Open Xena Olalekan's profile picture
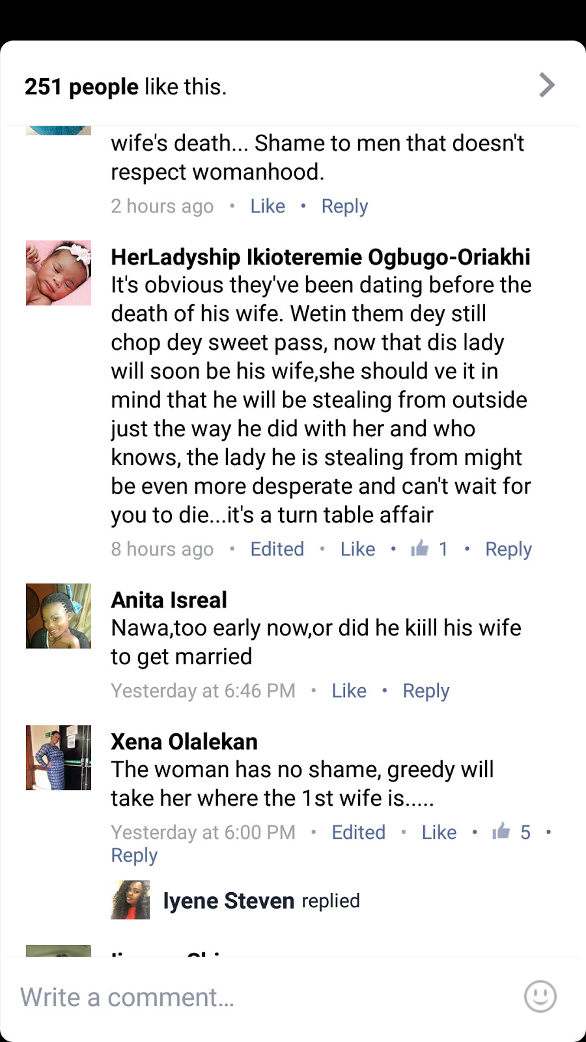This screenshot has height=1042, width=586. click(59, 757)
